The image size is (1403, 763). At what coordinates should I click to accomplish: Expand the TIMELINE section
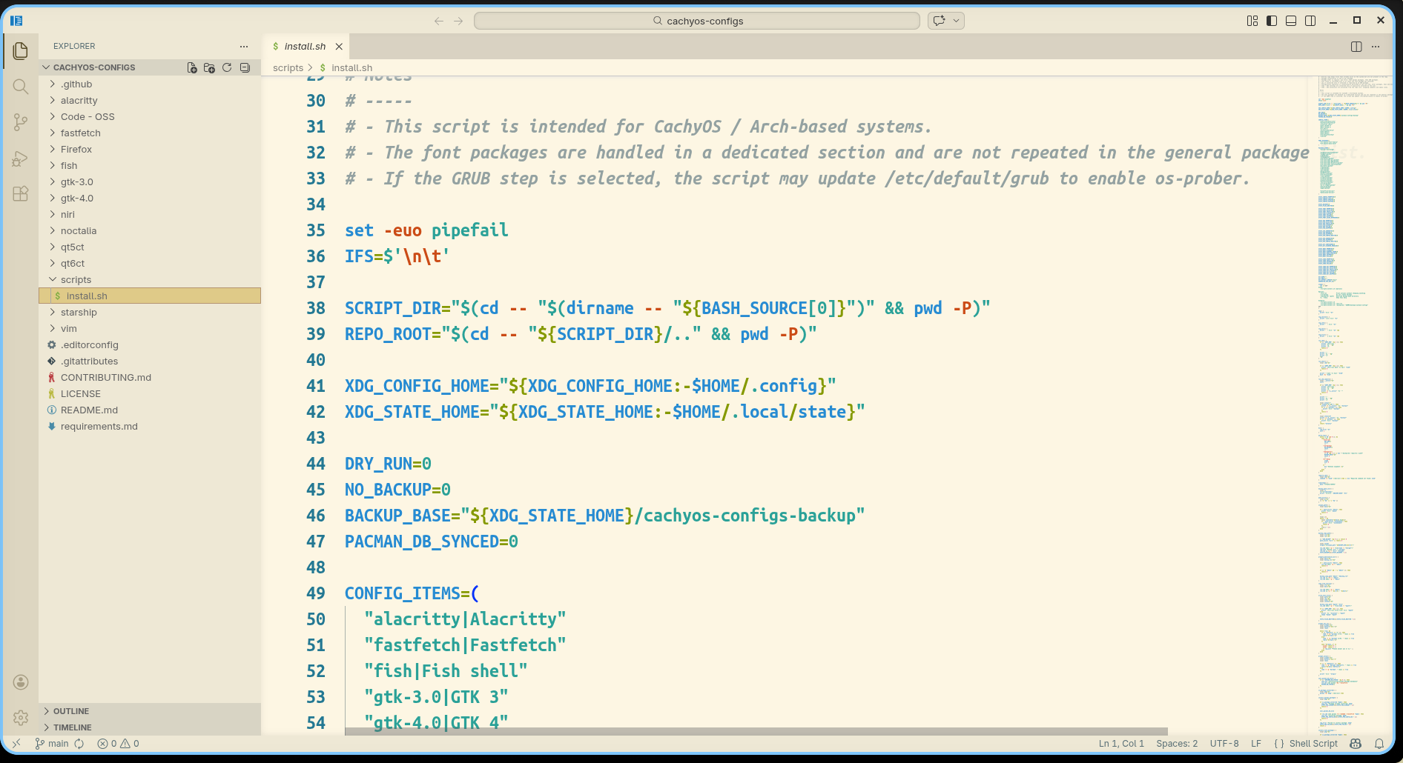tap(150, 727)
